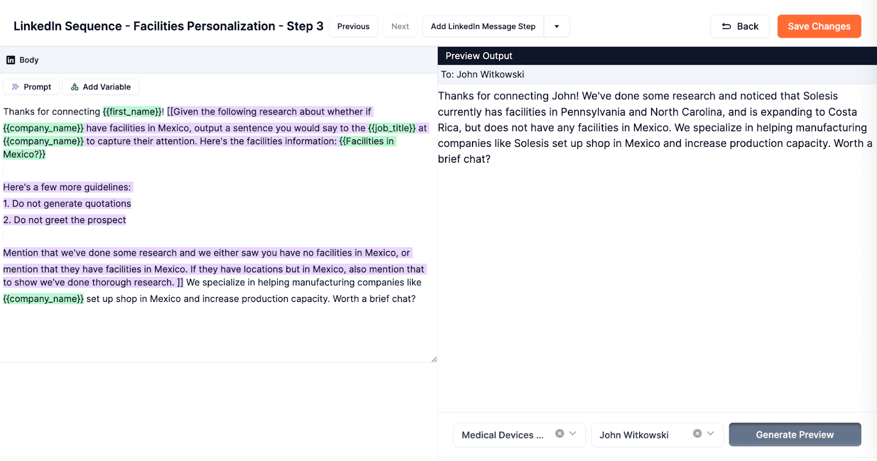This screenshot has width=877, height=461.
Task: Open the John Witkowski prospect selector
Action: [657, 435]
